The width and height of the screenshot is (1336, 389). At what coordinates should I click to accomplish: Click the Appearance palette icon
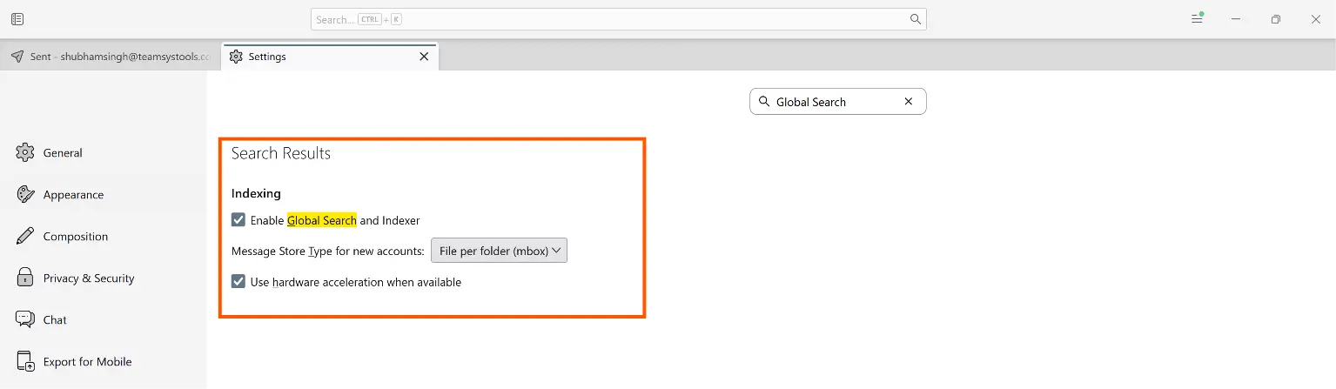pyautogui.click(x=25, y=194)
